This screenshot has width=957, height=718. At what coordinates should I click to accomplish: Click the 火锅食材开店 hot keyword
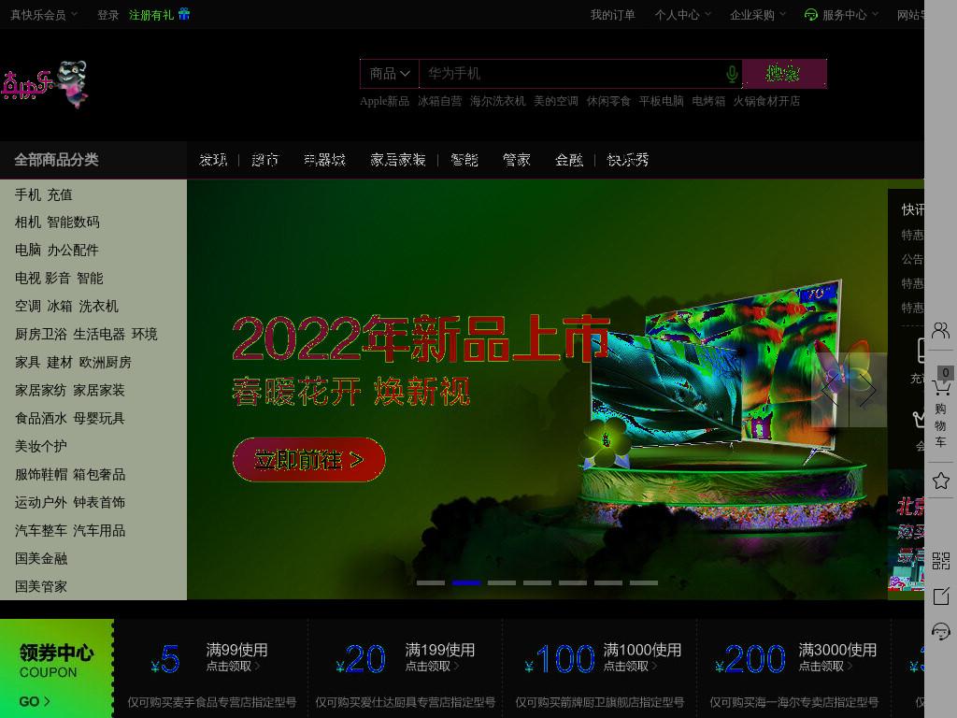click(x=766, y=101)
